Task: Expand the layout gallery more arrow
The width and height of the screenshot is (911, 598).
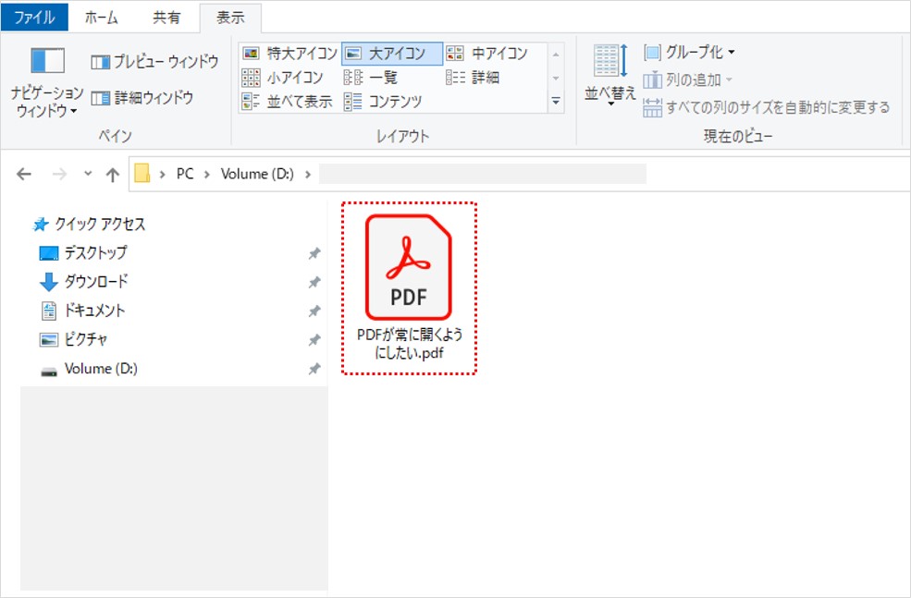Action: point(556,102)
